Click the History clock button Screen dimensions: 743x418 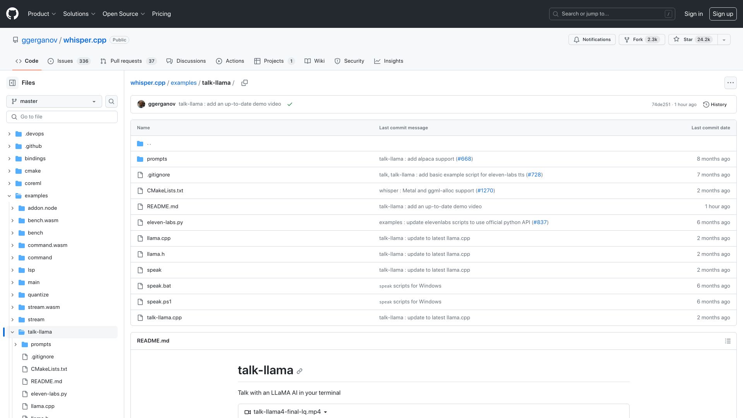click(x=715, y=104)
